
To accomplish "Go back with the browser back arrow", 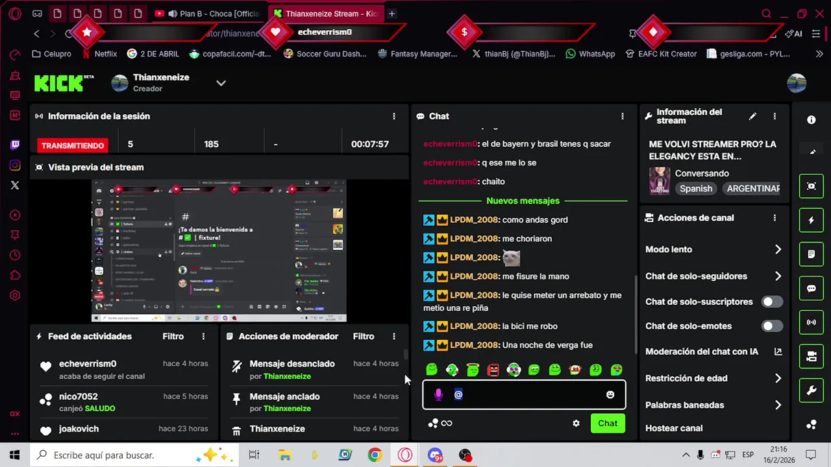I will point(37,33).
